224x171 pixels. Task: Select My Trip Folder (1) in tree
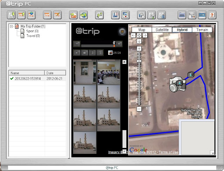click(33, 26)
